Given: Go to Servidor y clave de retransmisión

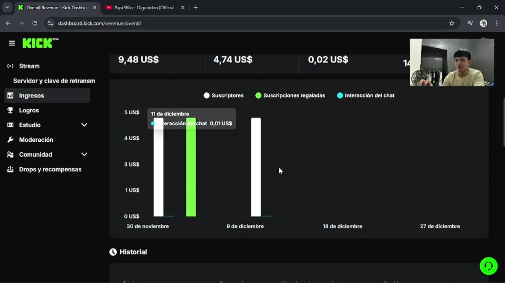Looking at the screenshot, I should coord(54,81).
